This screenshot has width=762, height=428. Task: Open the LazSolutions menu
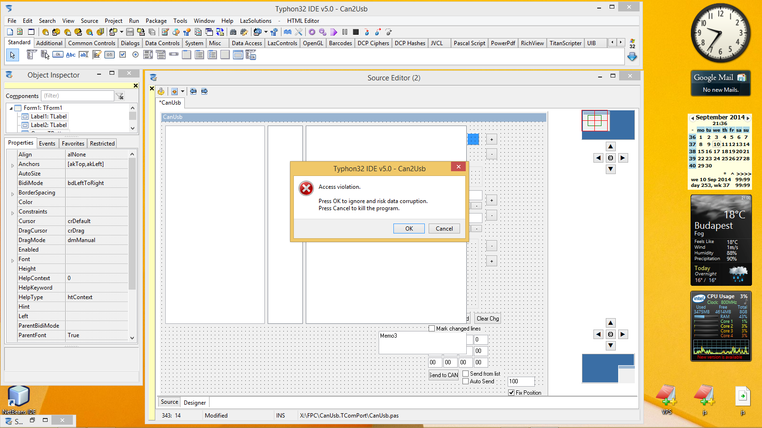coord(256,21)
